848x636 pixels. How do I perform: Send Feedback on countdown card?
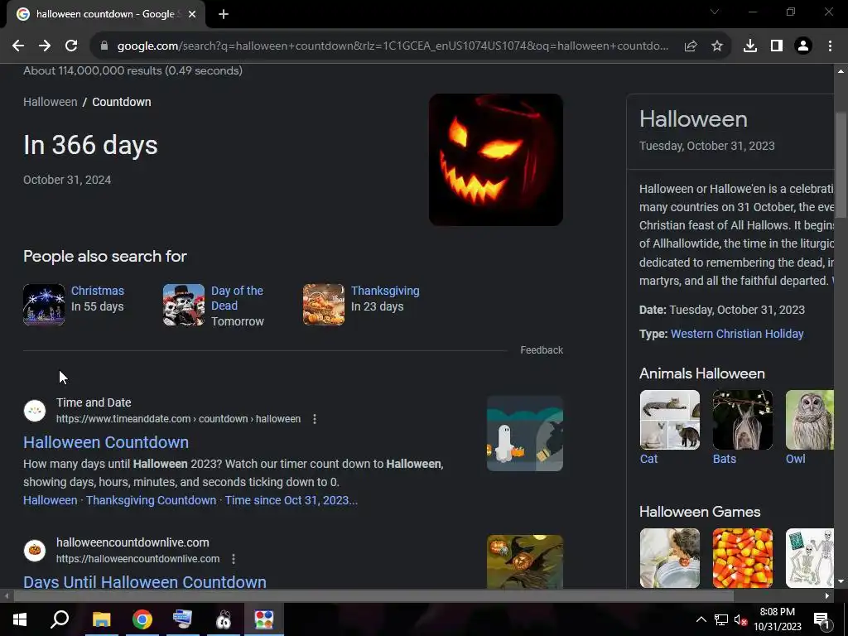point(542,350)
